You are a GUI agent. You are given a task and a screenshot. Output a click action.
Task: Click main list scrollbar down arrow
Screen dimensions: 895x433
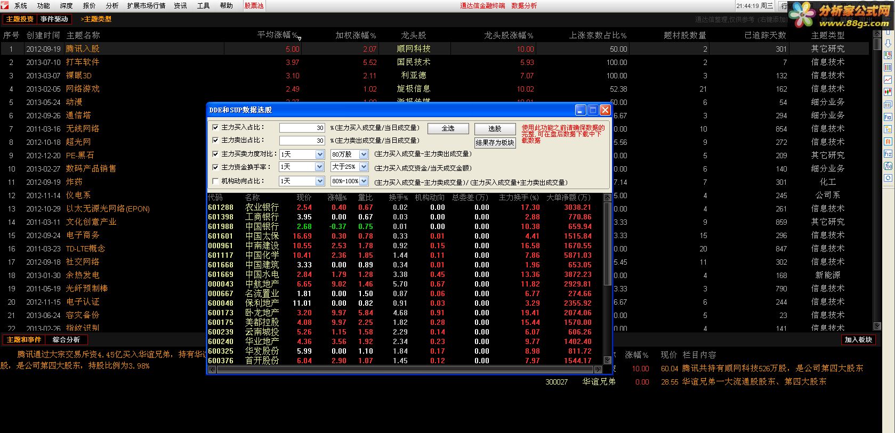(x=877, y=326)
